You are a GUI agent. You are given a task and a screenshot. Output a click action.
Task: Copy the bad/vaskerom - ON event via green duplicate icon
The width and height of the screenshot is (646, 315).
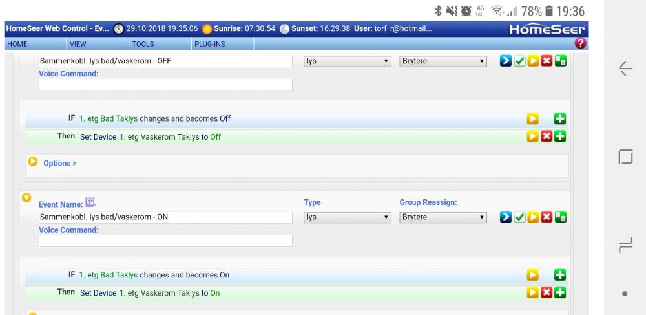tap(561, 217)
